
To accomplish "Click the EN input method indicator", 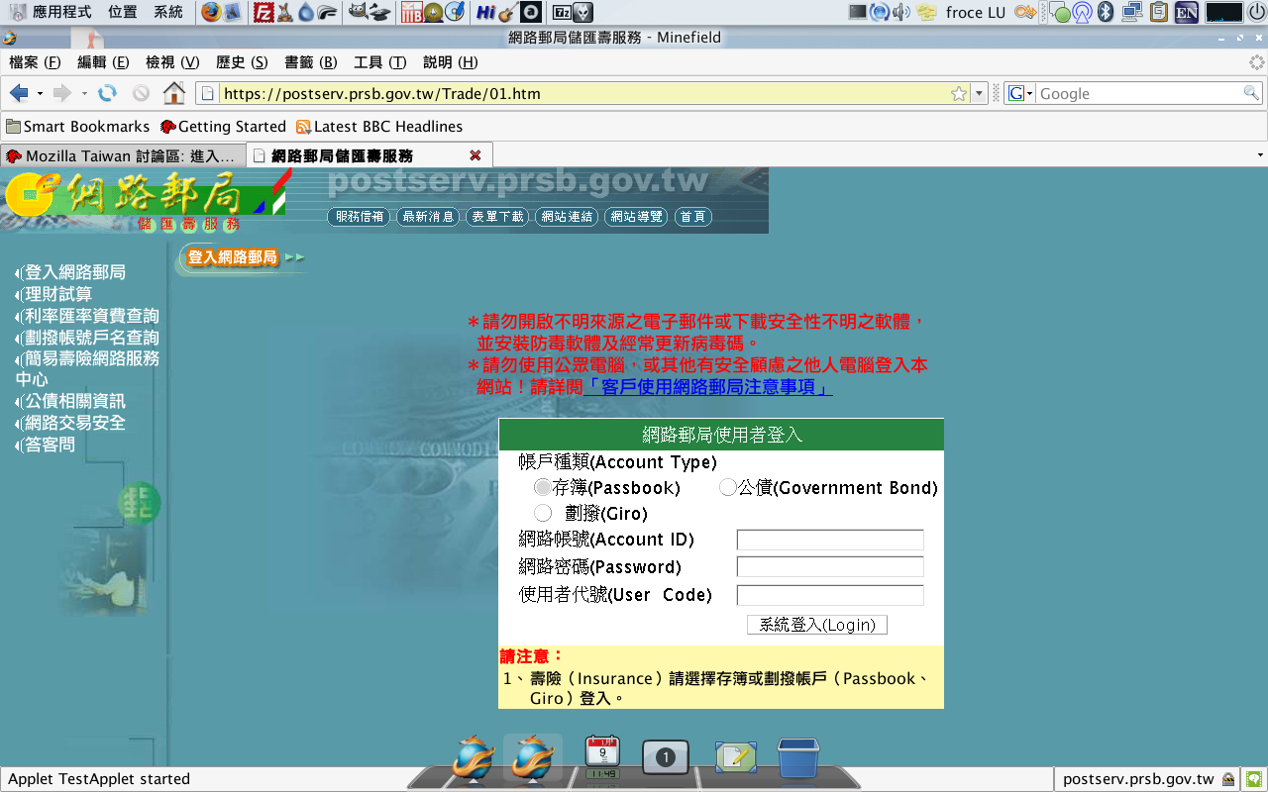I will (1186, 12).
